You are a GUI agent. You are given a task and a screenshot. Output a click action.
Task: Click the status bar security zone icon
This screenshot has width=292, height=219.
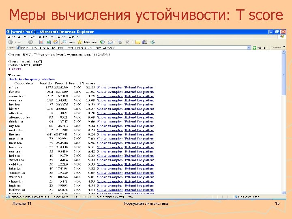point(236,197)
